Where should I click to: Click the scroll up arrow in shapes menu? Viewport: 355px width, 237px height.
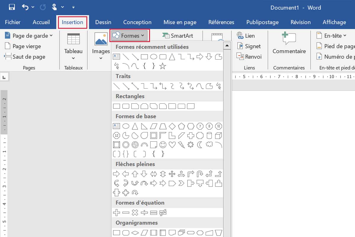coord(227,45)
